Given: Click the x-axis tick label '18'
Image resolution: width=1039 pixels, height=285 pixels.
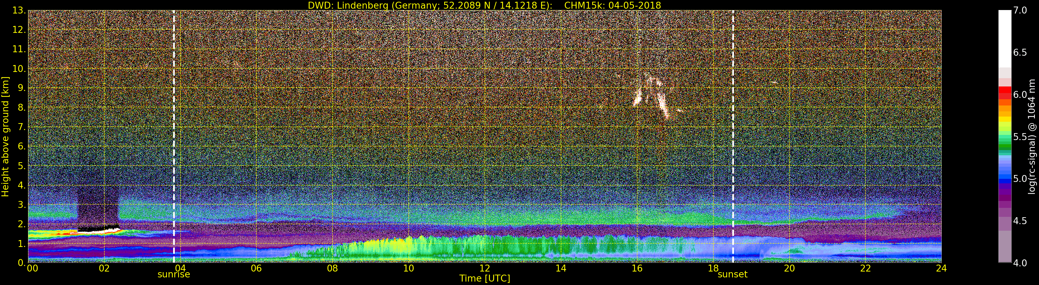Looking at the screenshot, I should coord(713,268).
